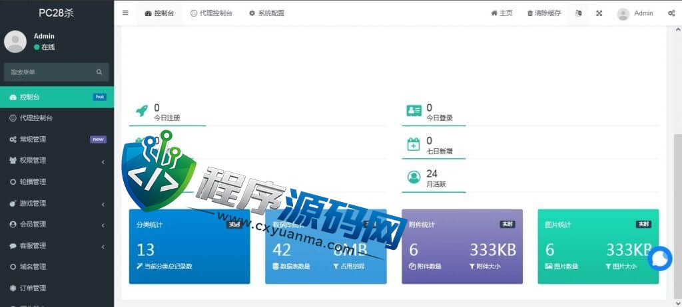Screen dimensions: 682x307
Task: Expand the 权限管理 submenu arrow
Action: 103,161
